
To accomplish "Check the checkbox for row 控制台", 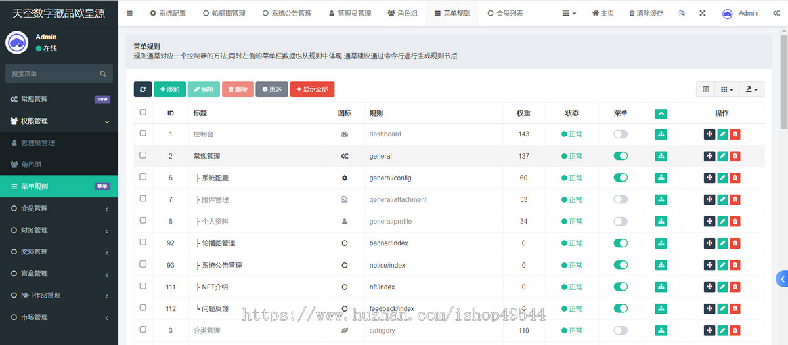I will pos(143,133).
